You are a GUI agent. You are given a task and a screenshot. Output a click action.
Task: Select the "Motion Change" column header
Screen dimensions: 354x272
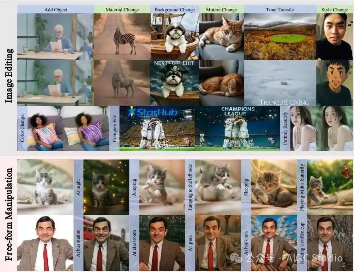[x=221, y=10]
